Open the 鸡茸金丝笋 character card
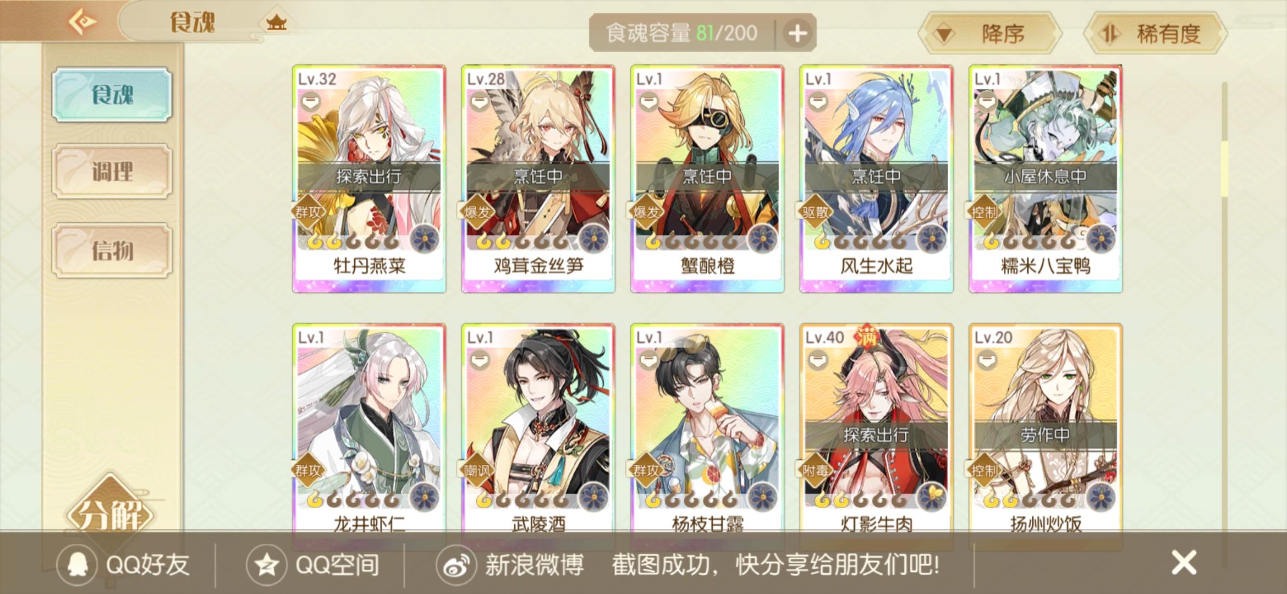 pyautogui.click(x=538, y=179)
